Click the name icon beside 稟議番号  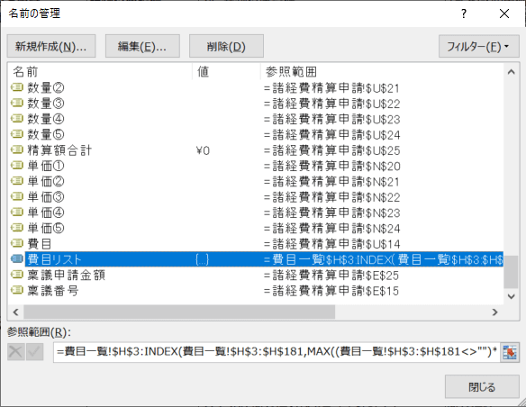point(17,290)
